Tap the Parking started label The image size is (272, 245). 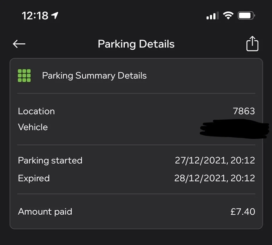(50, 160)
